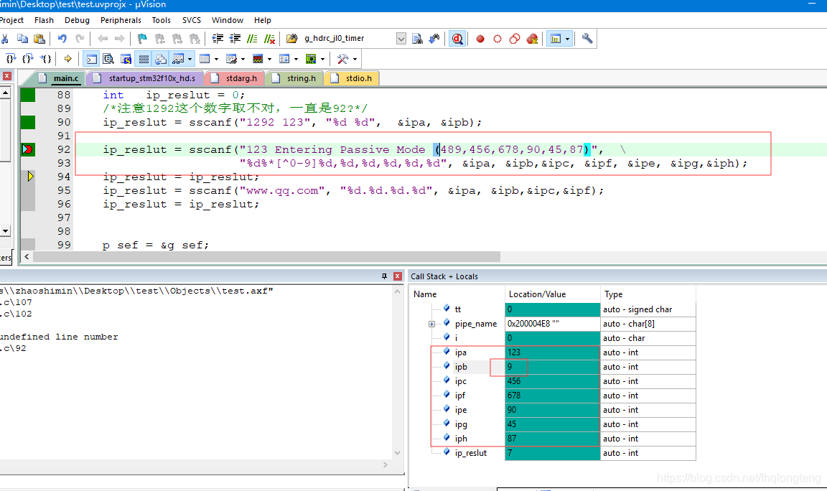Viewport: 827px width, 491px height.
Task: Switch to the string.h tab
Action: [x=295, y=78]
